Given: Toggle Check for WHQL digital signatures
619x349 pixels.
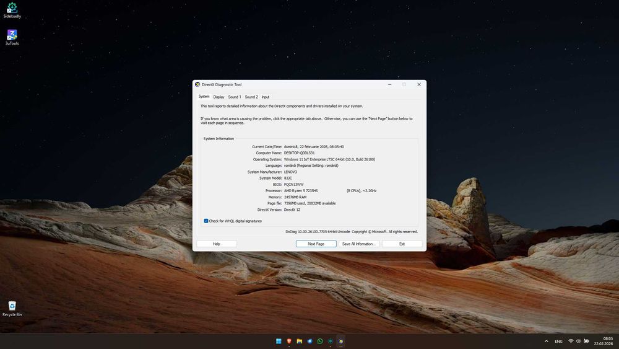Looking at the screenshot, I should coord(206,221).
